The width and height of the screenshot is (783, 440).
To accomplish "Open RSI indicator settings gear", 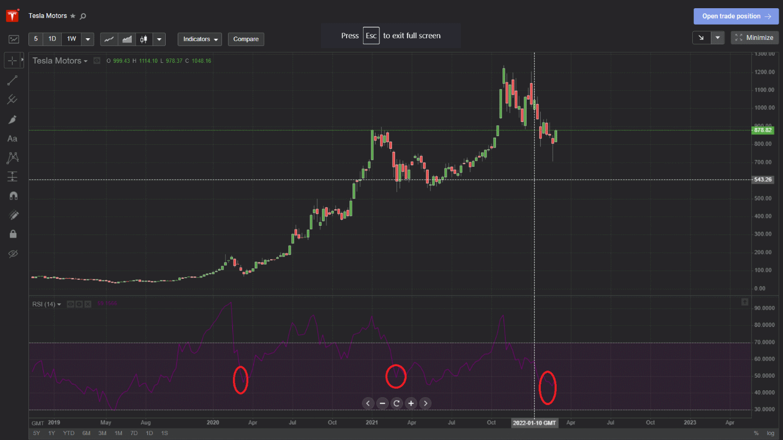I will (x=79, y=304).
